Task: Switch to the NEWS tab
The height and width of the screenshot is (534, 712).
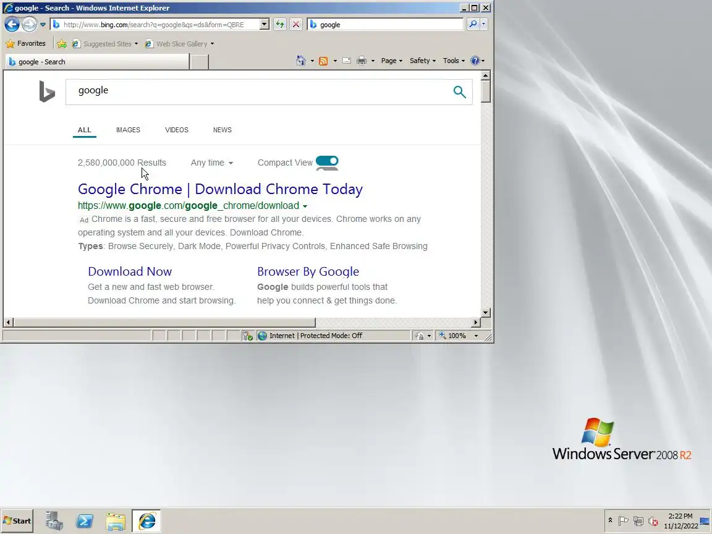Action: (222, 130)
